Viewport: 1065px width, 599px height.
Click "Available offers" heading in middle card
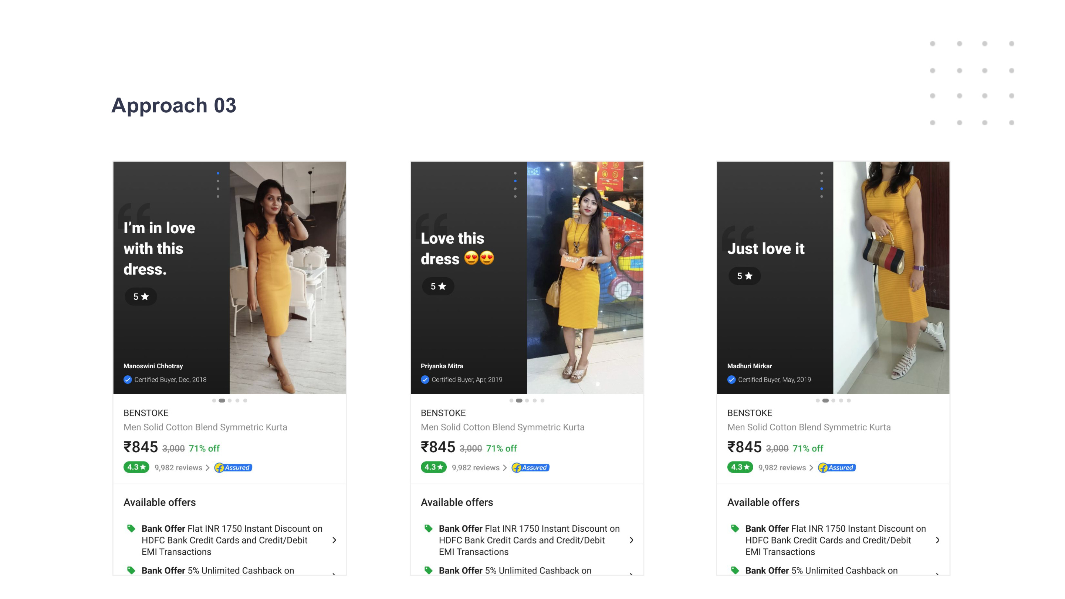[x=457, y=502]
